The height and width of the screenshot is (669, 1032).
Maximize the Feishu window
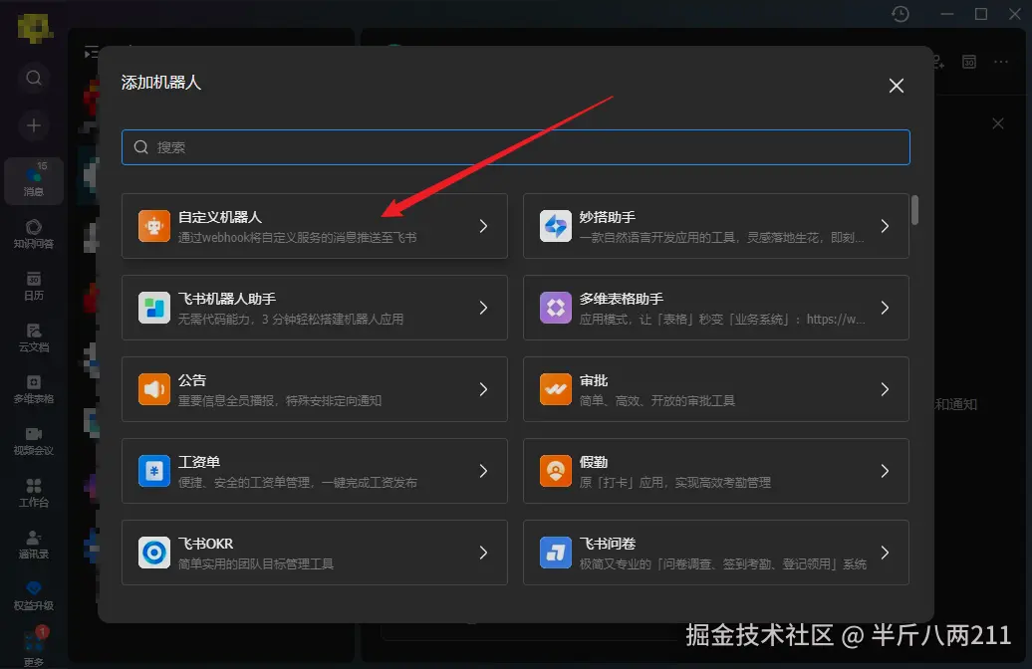point(980,14)
